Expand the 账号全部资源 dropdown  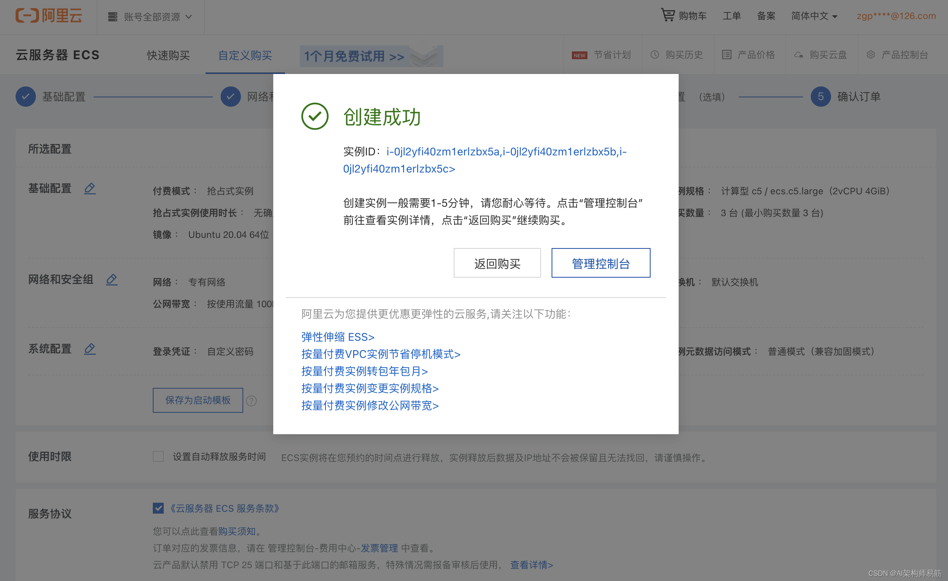tap(150, 17)
